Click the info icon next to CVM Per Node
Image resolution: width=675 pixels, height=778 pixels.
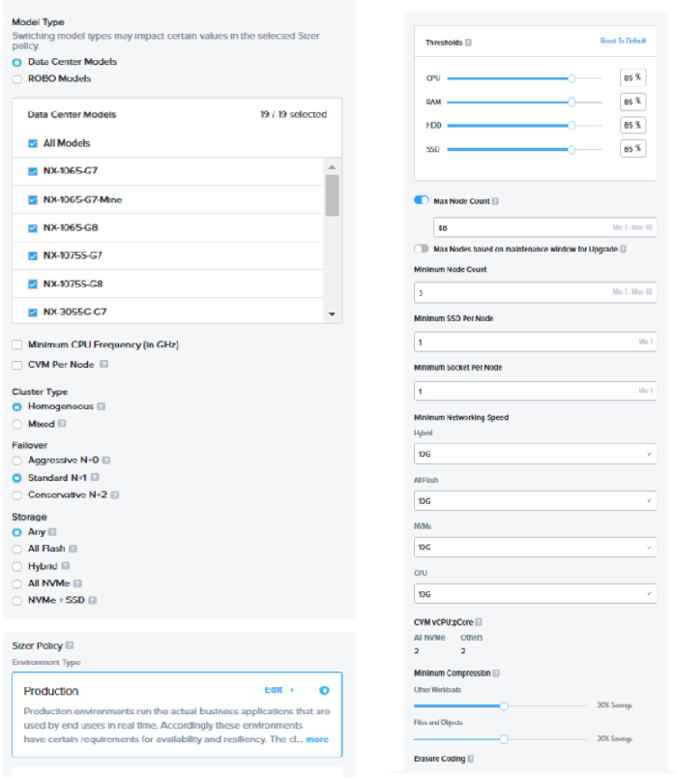103,364
